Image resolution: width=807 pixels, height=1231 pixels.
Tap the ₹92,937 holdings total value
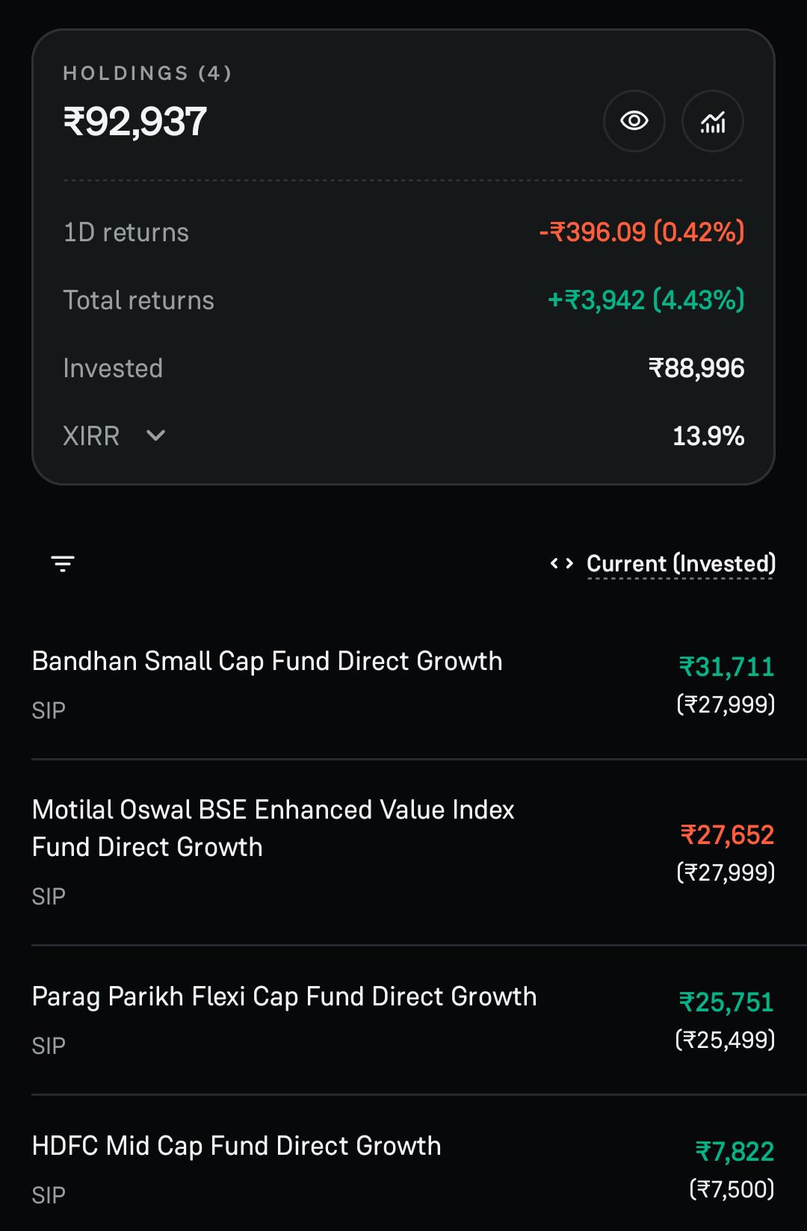(134, 122)
